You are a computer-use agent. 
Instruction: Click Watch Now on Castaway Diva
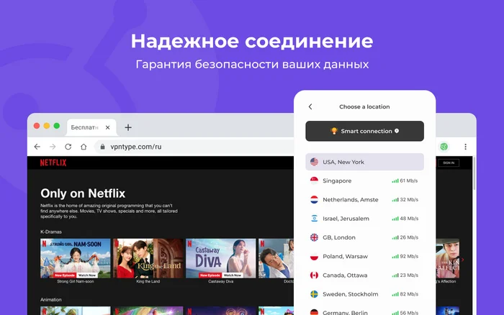coord(233,275)
